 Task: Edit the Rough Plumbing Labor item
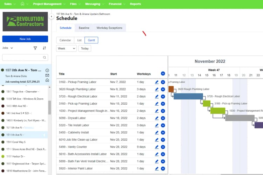pos(157,89)
